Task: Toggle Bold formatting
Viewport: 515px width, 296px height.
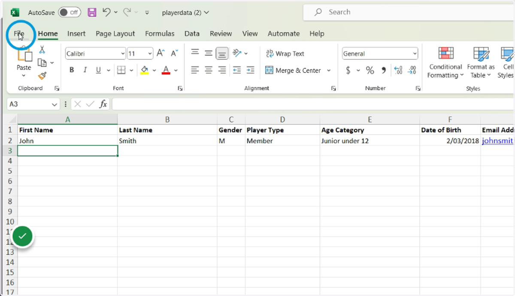Action: point(72,70)
